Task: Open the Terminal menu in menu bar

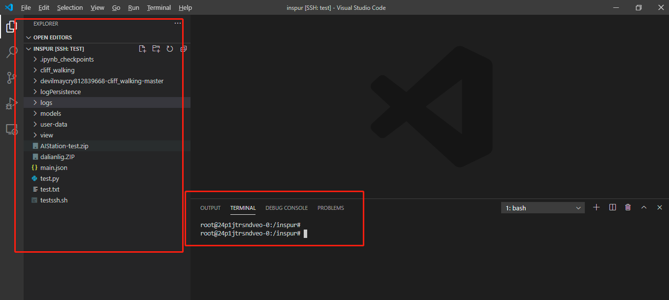Action: pos(159,7)
